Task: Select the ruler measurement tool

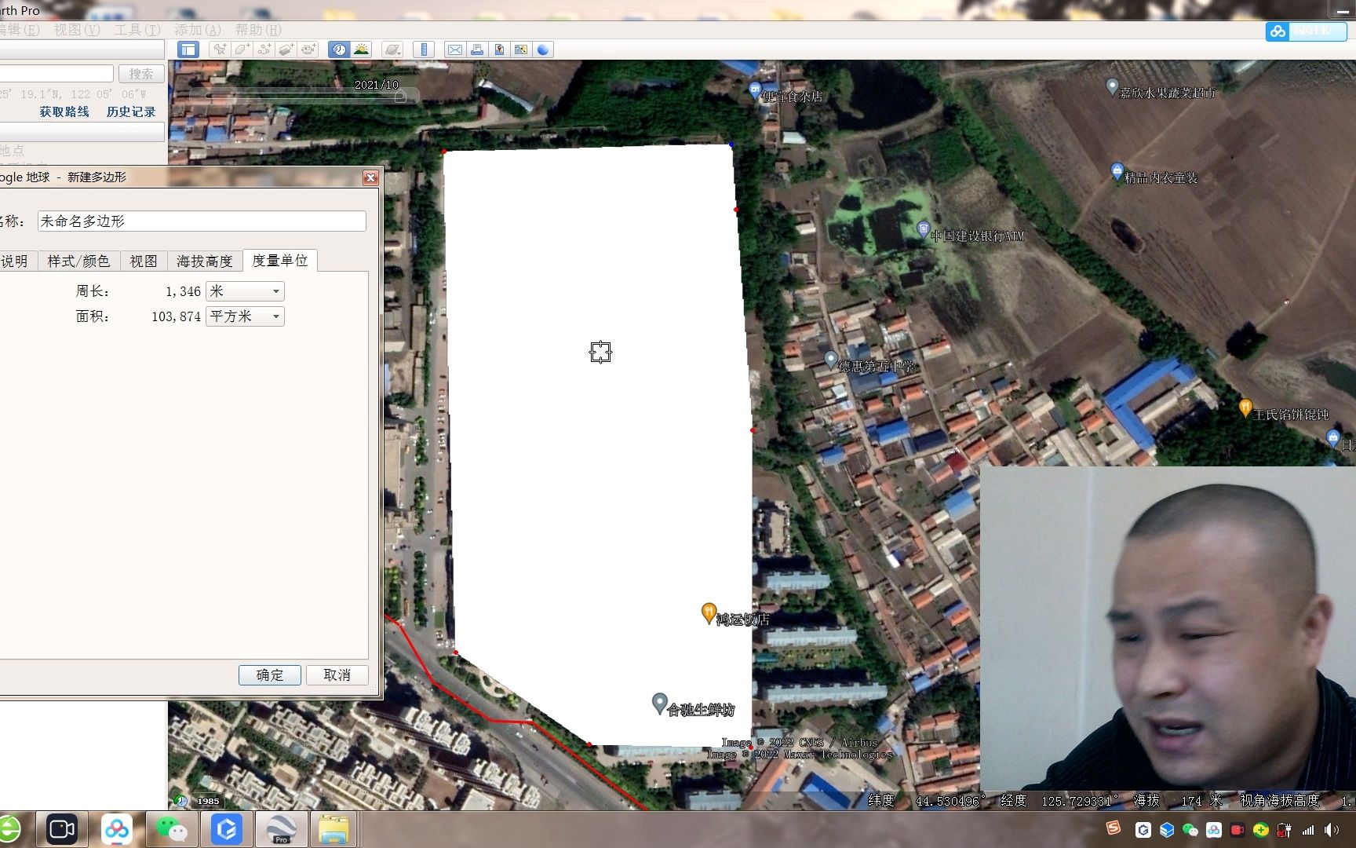Action: pyautogui.click(x=424, y=49)
